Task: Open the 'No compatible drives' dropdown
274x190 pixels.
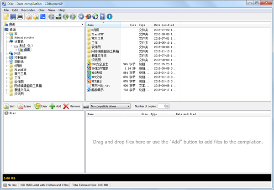Action: [110, 106]
